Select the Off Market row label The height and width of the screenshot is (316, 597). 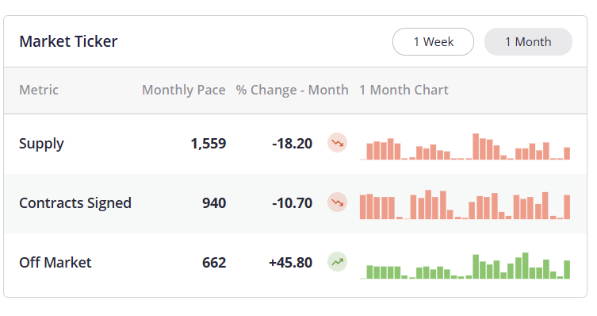point(55,263)
